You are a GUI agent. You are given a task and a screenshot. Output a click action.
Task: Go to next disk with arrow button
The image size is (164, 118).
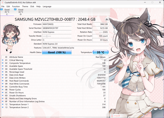pos(107,19)
